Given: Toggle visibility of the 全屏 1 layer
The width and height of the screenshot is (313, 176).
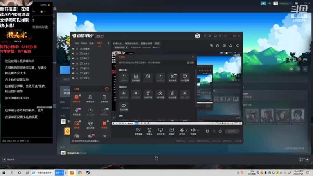Looking at the screenshot, I should pos(73,73).
